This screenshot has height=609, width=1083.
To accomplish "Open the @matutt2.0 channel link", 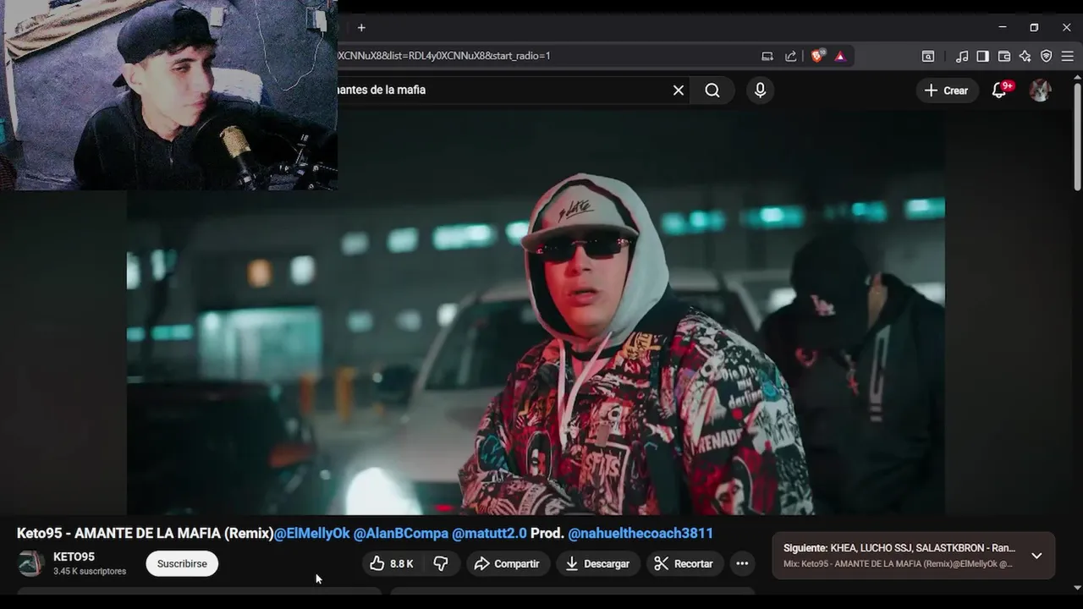I will pyautogui.click(x=489, y=534).
